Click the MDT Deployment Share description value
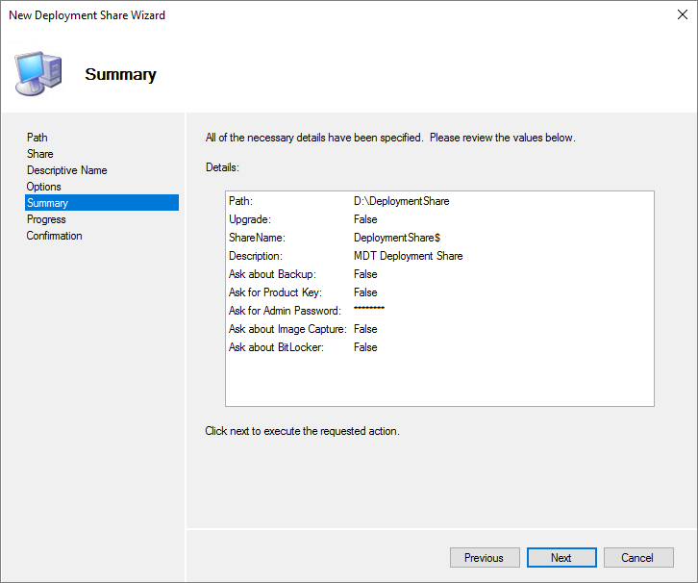The width and height of the screenshot is (698, 583). [408, 256]
